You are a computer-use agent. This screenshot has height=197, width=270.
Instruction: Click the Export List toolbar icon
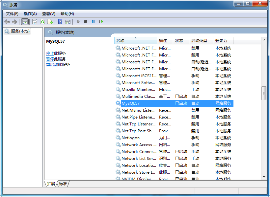50,22
